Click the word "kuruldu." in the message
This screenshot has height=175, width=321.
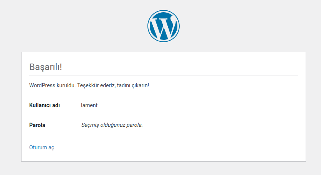pyautogui.click(x=66, y=85)
